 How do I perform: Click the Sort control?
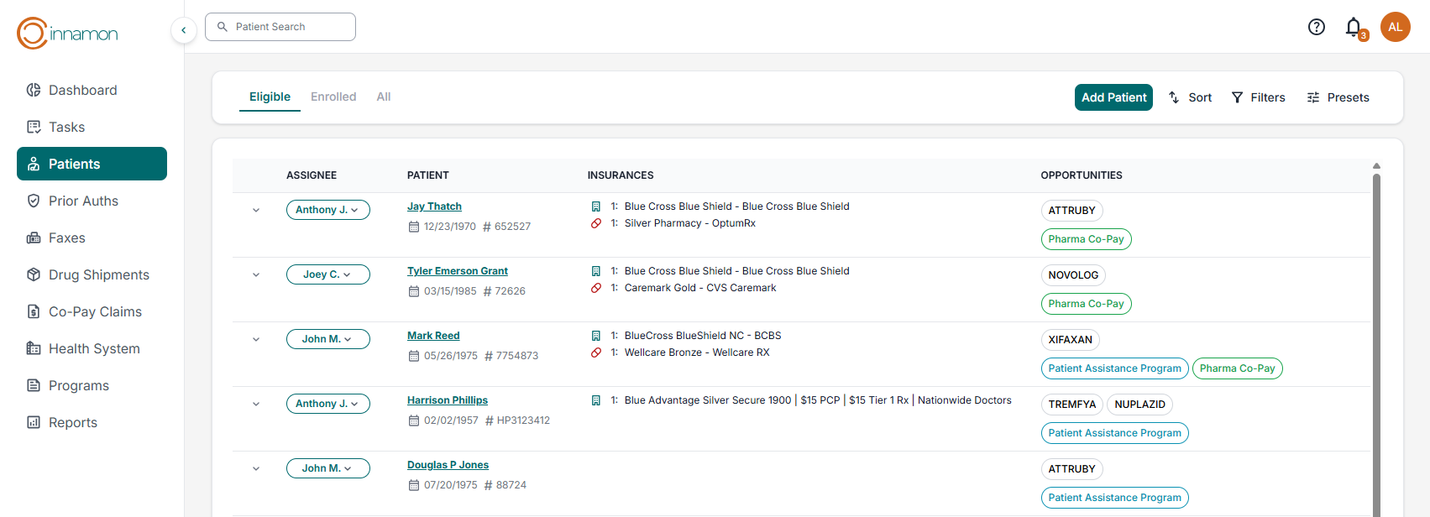1190,97
